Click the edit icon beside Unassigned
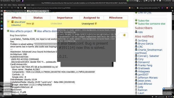174x98 pixels. tap(96, 24)
